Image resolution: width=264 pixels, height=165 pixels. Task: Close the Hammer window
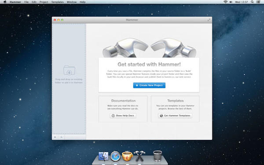(x=55, y=20)
